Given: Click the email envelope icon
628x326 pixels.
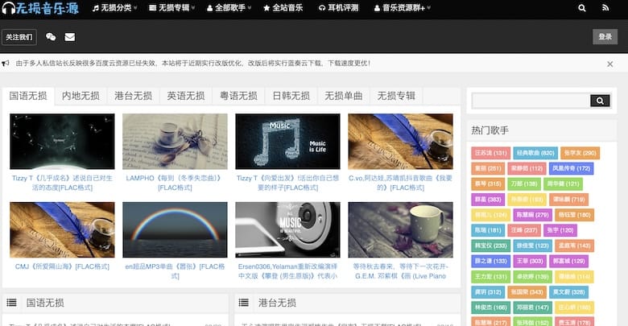Looking at the screenshot, I should click(70, 37).
